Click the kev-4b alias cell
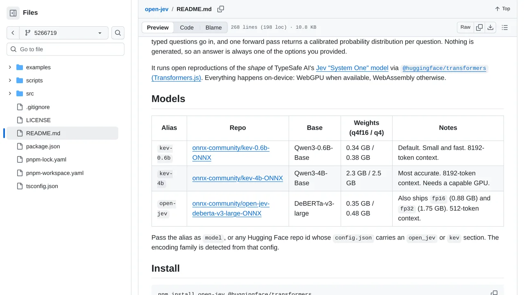Viewport: 524px width, 295px height. (x=169, y=178)
